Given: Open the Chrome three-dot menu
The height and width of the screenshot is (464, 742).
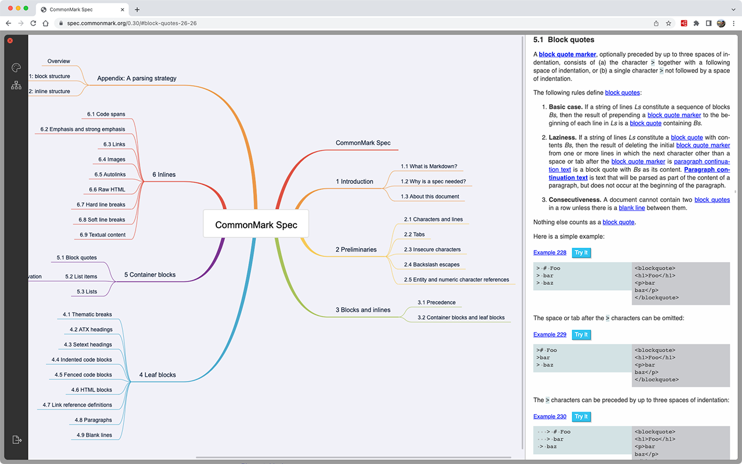Looking at the screenshot, I should pos(733,23).
